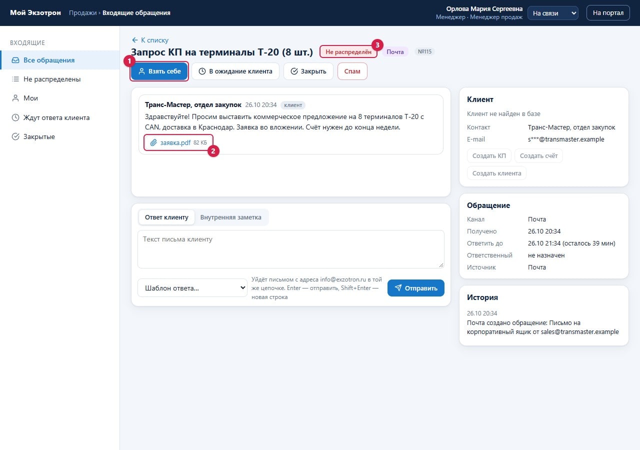Click the clock icon on В ожидание клиента
640x450 pixels.
202,71
